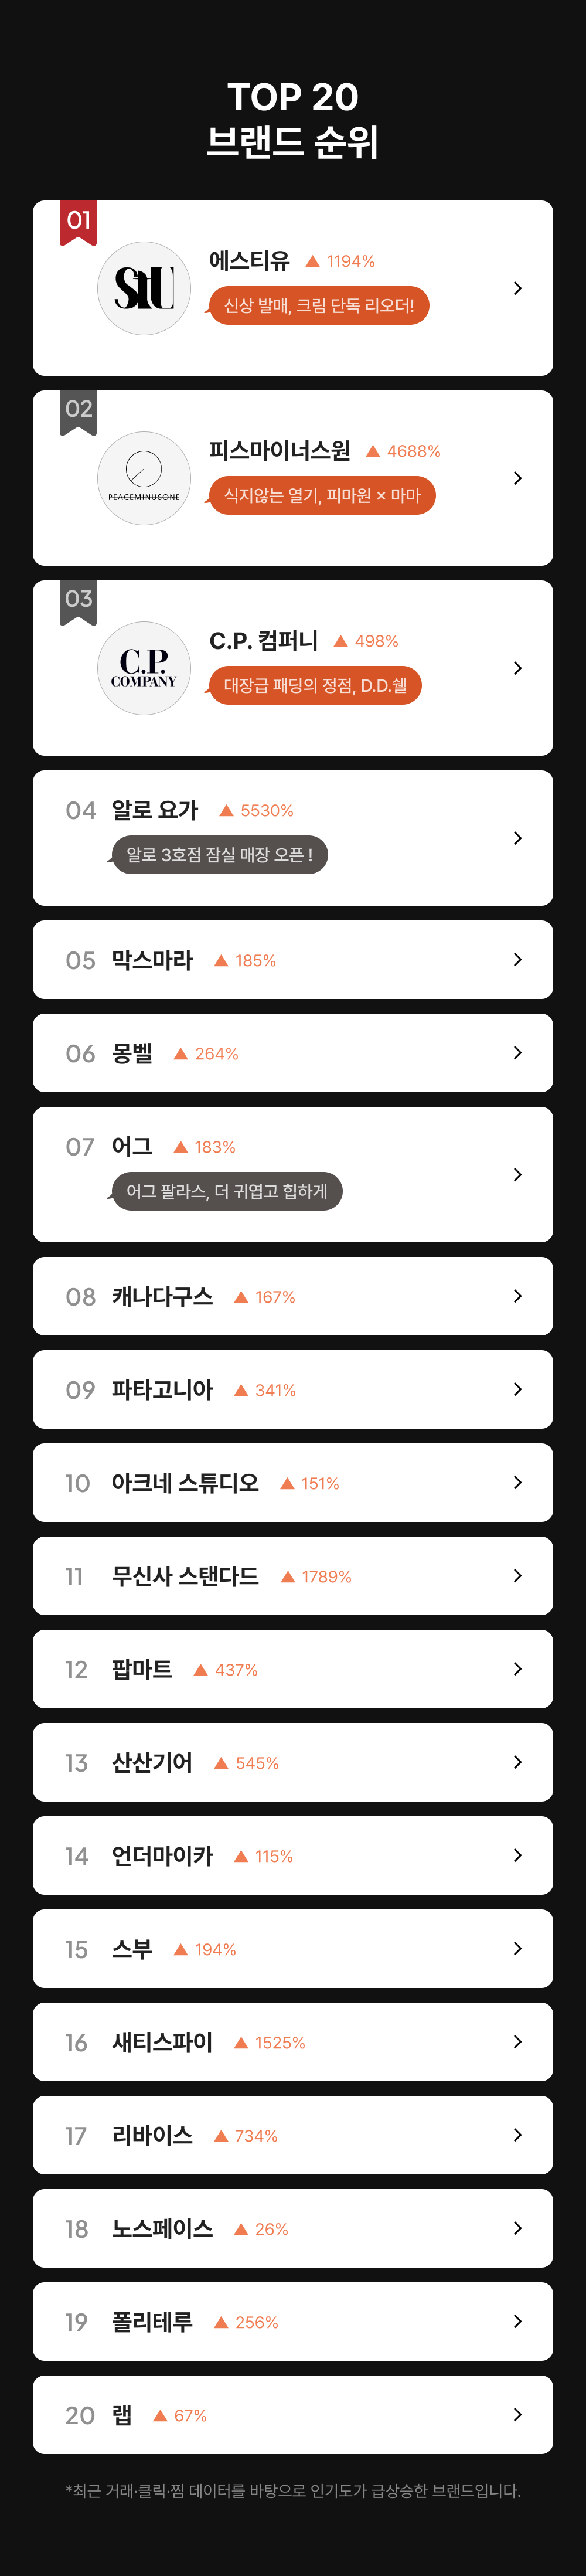Tap the 어그 팔라스 promo bubble
586x2576 pixels.
tap(226, 1191)
